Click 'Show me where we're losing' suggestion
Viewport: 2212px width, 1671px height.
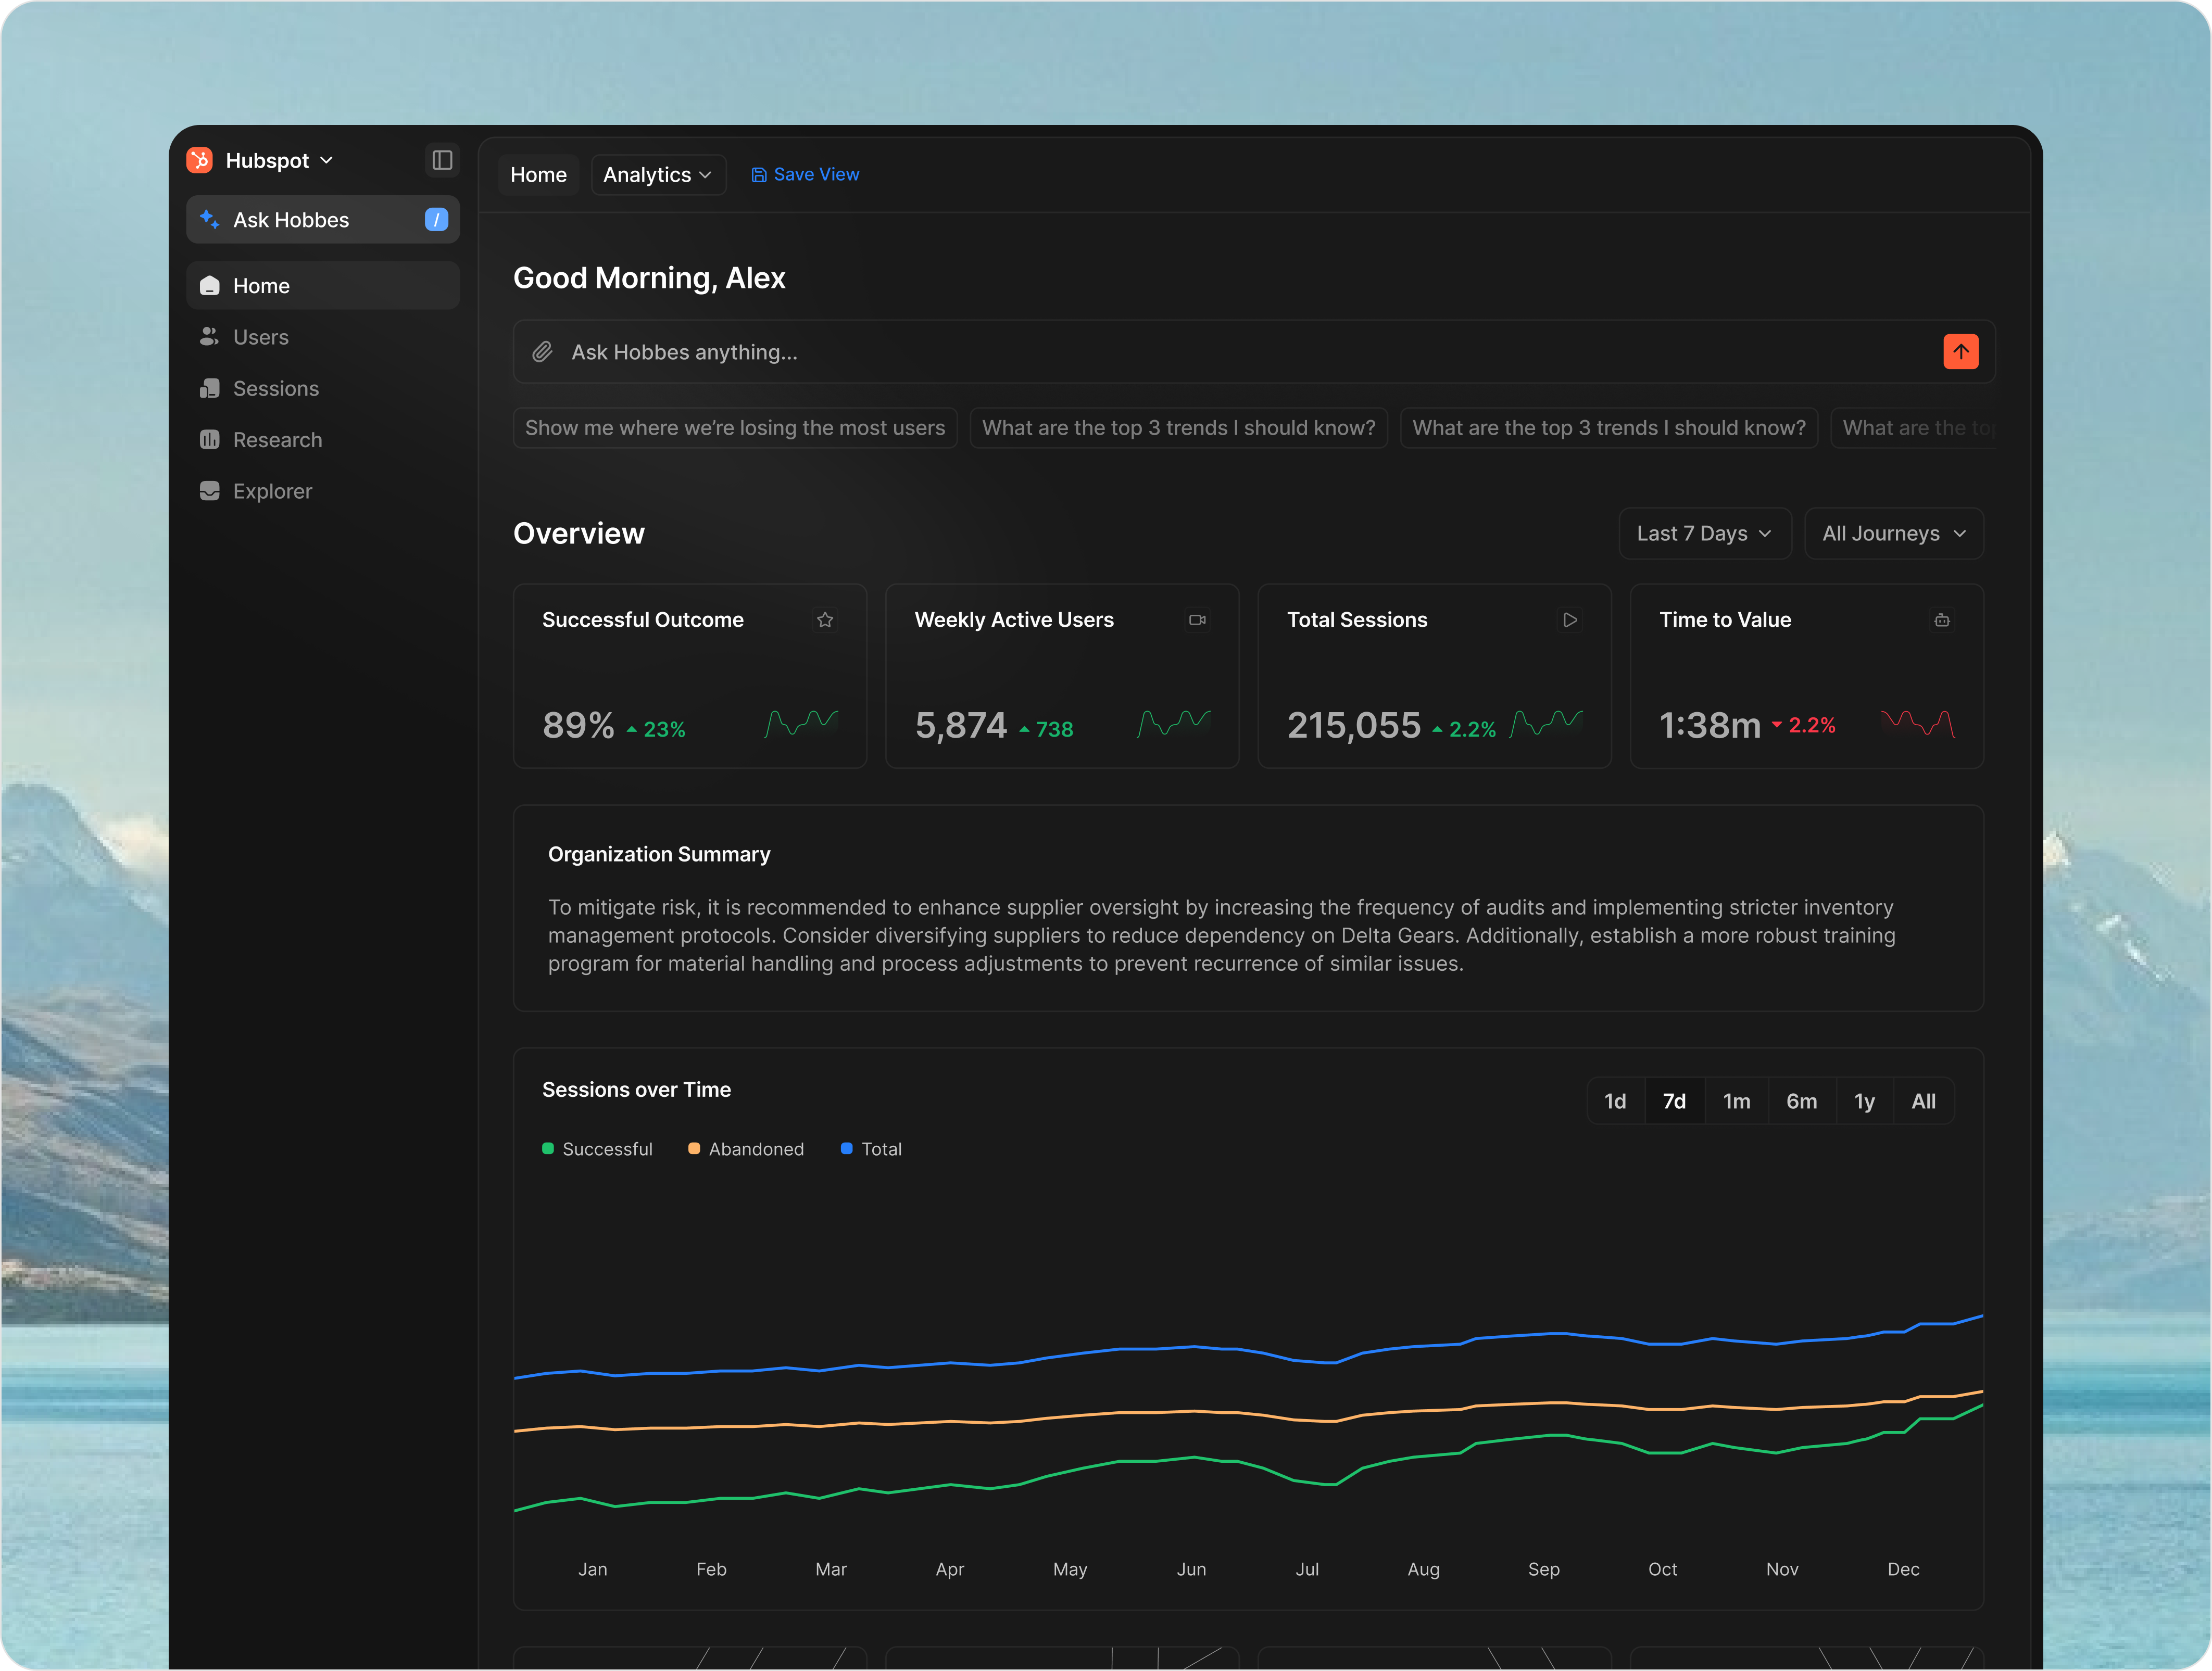735,428
